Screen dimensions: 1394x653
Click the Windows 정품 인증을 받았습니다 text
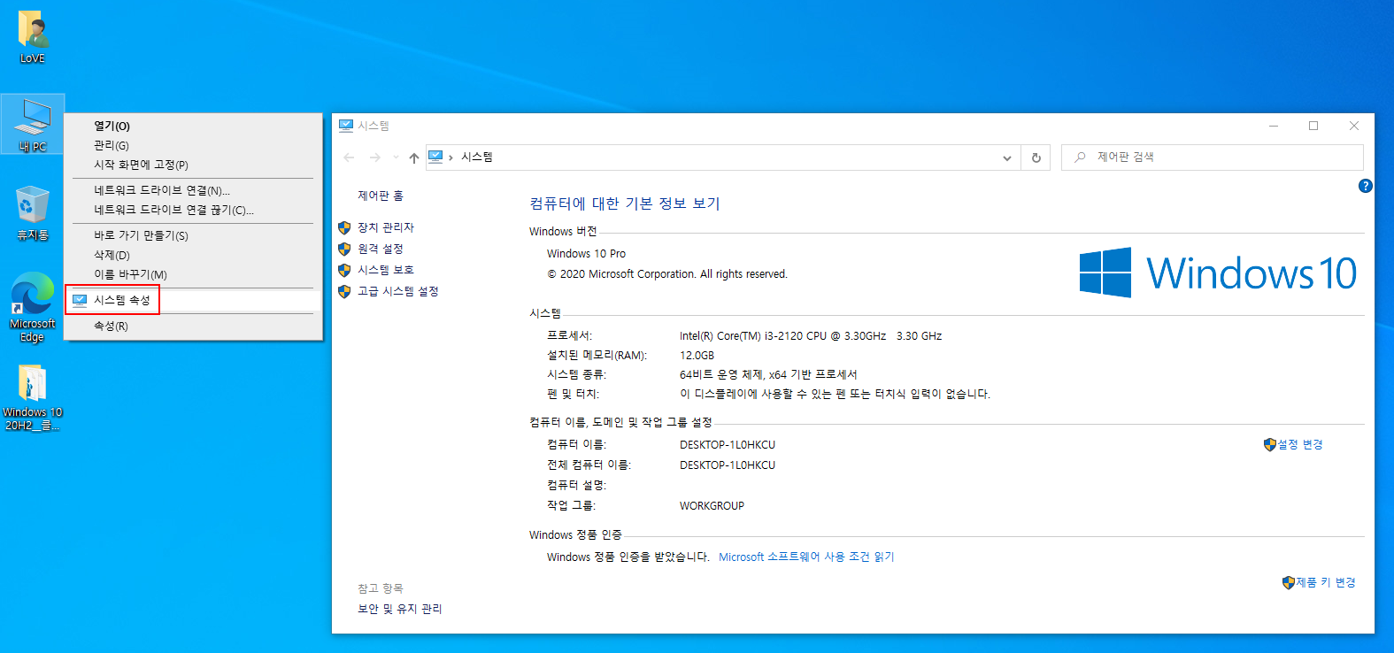pos(628,557)
